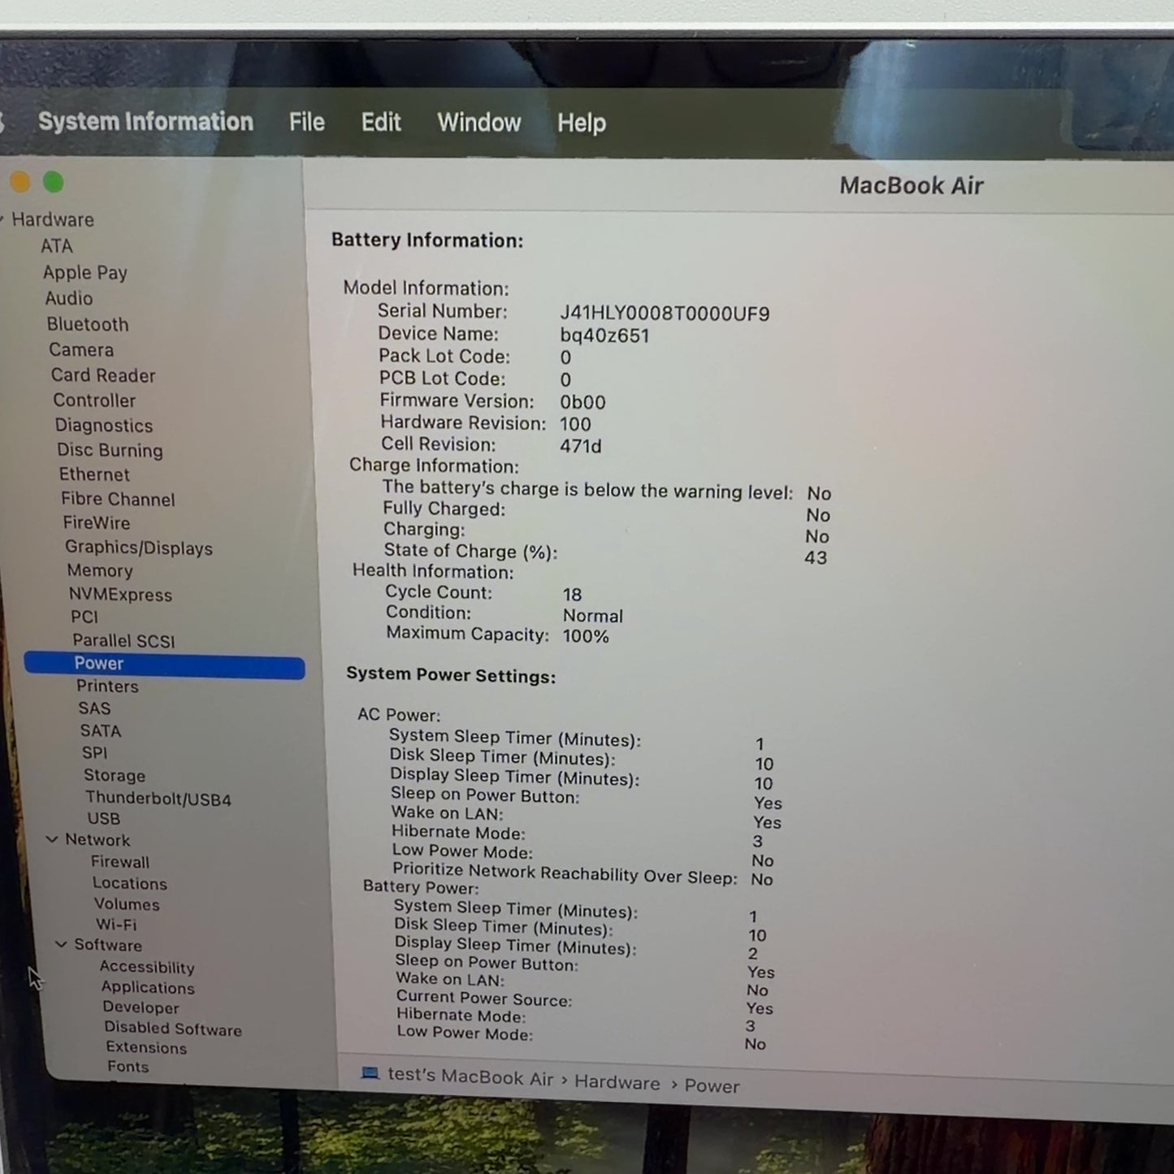Click the device name bq40z651
This screenshot has width=1174, height=1174.
pos(604,336)
